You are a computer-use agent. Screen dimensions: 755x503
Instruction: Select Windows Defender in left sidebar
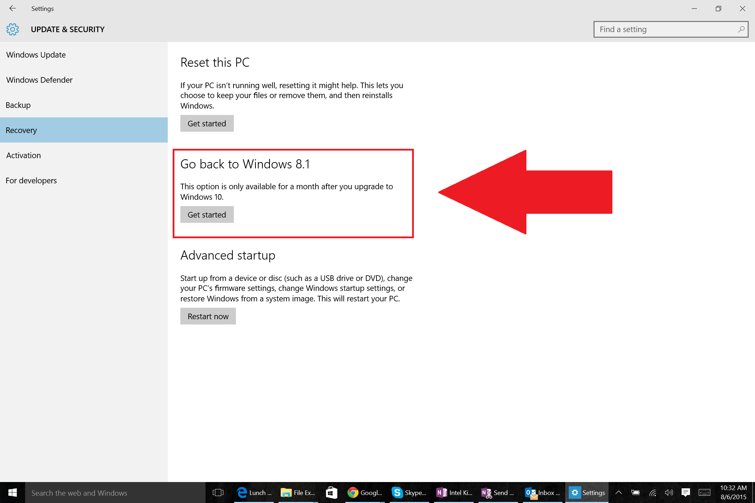39,80
